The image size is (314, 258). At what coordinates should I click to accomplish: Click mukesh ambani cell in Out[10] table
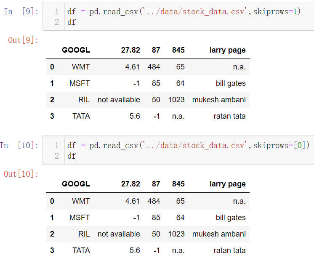click(x=219, y=234)
